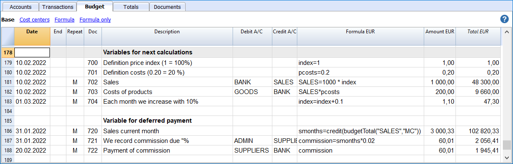Select Doc number 700 cell

(x=93, y=63)
